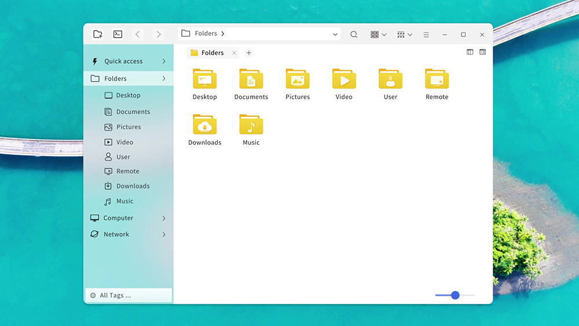
Task: Click the search magnifier icon
Action: click(354, 35)
